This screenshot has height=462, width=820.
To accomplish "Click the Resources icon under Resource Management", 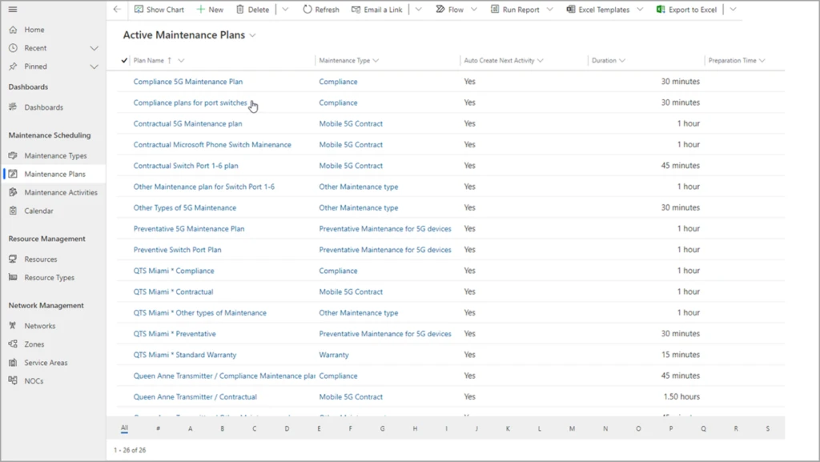I will (14, 259).
